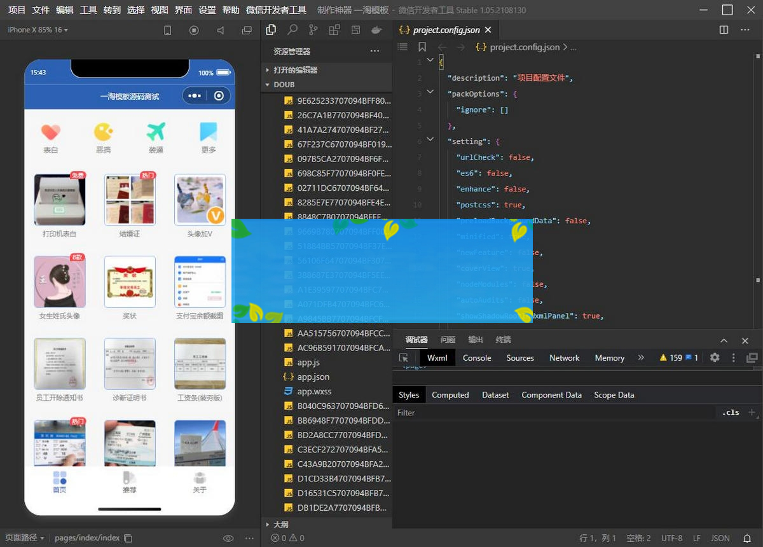
Task: Switch to the Console tab
Action: click(477, 357)
